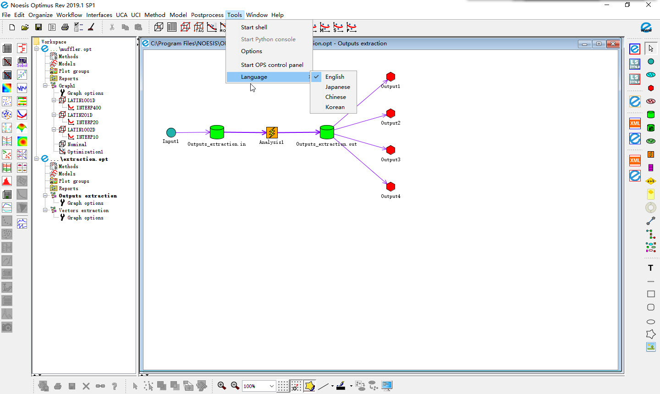Select INTERP400 in the workspace tree
The width and height of the screenshot is (660, 394).
(89, 108)
